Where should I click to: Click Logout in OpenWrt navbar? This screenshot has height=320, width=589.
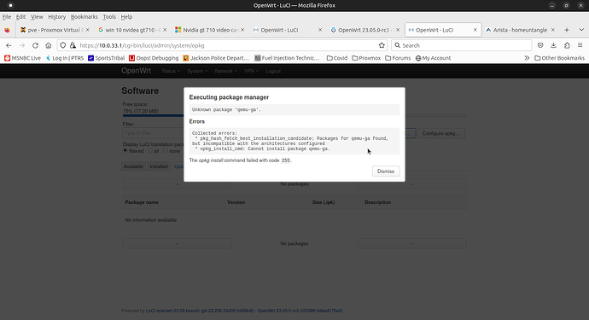pos(273,71)
